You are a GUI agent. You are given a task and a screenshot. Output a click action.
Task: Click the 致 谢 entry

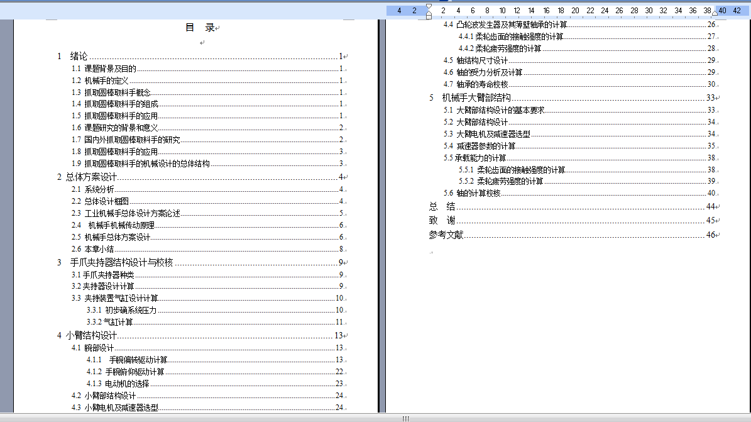click(573, 221)
